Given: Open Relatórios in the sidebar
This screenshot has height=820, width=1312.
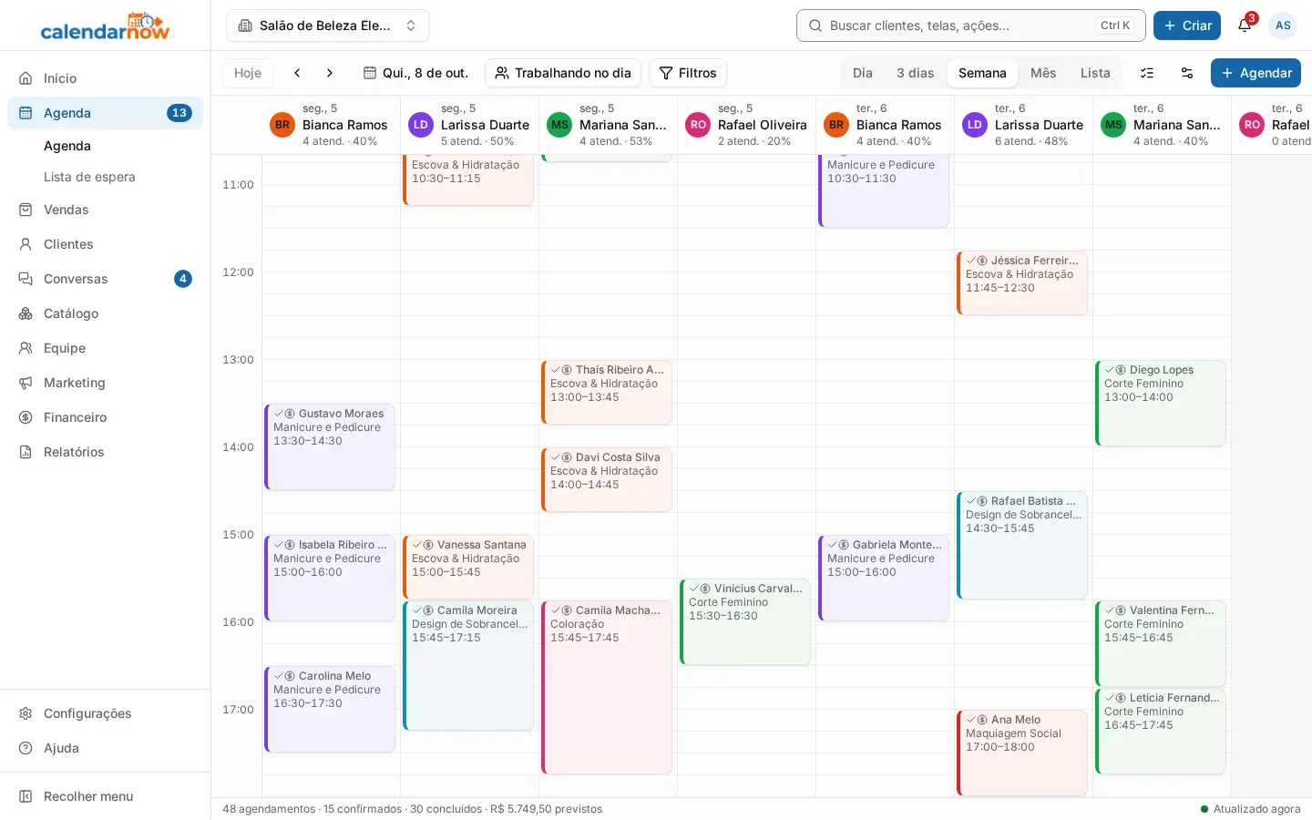Looking at the screenshot, I should (105, 452).
